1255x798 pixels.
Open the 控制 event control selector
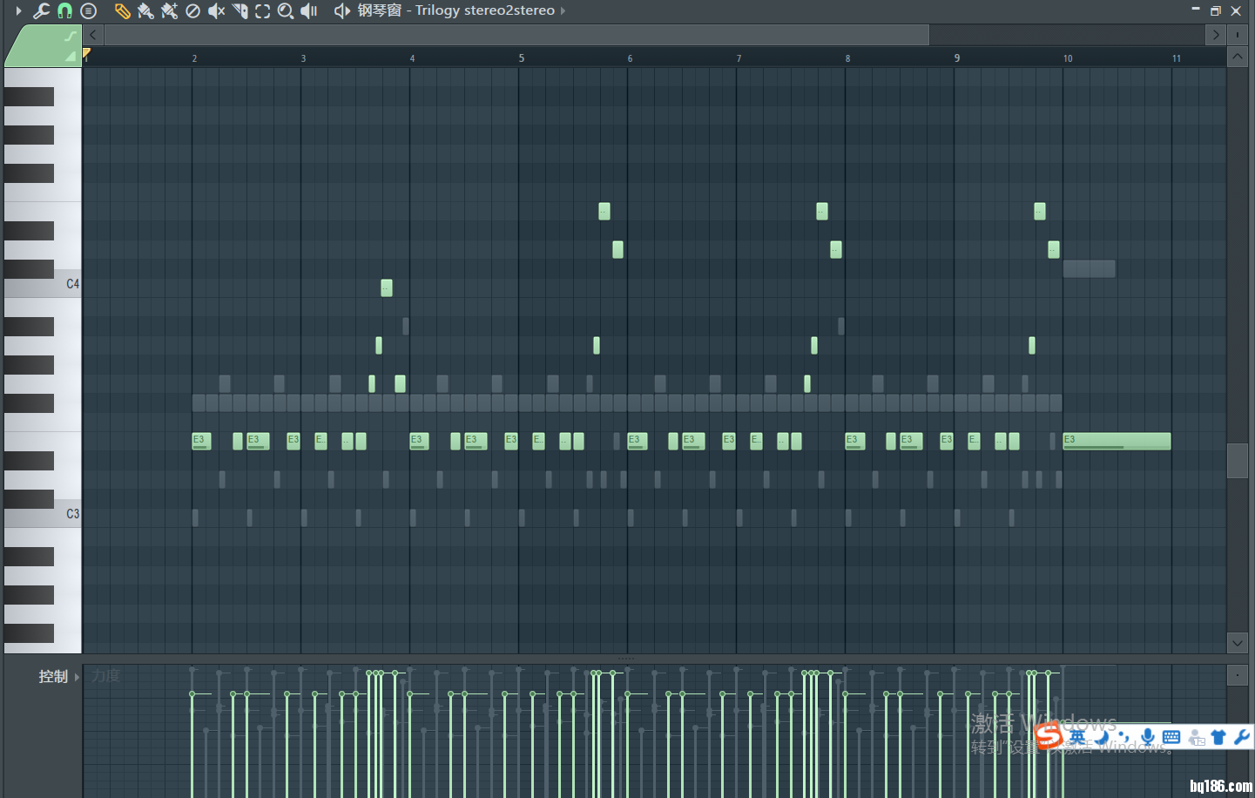(52, 676)
